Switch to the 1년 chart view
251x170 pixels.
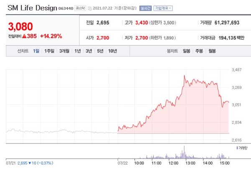pyautogui.click(x=77, y=51)
